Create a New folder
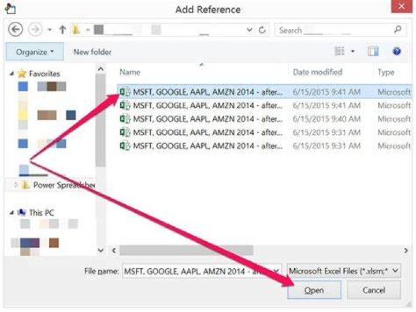The image size is (416, 312). tap(92, 52)
